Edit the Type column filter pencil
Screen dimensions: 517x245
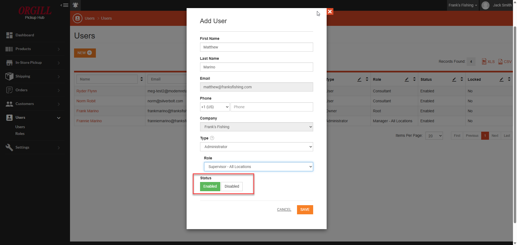coord(359,79)
